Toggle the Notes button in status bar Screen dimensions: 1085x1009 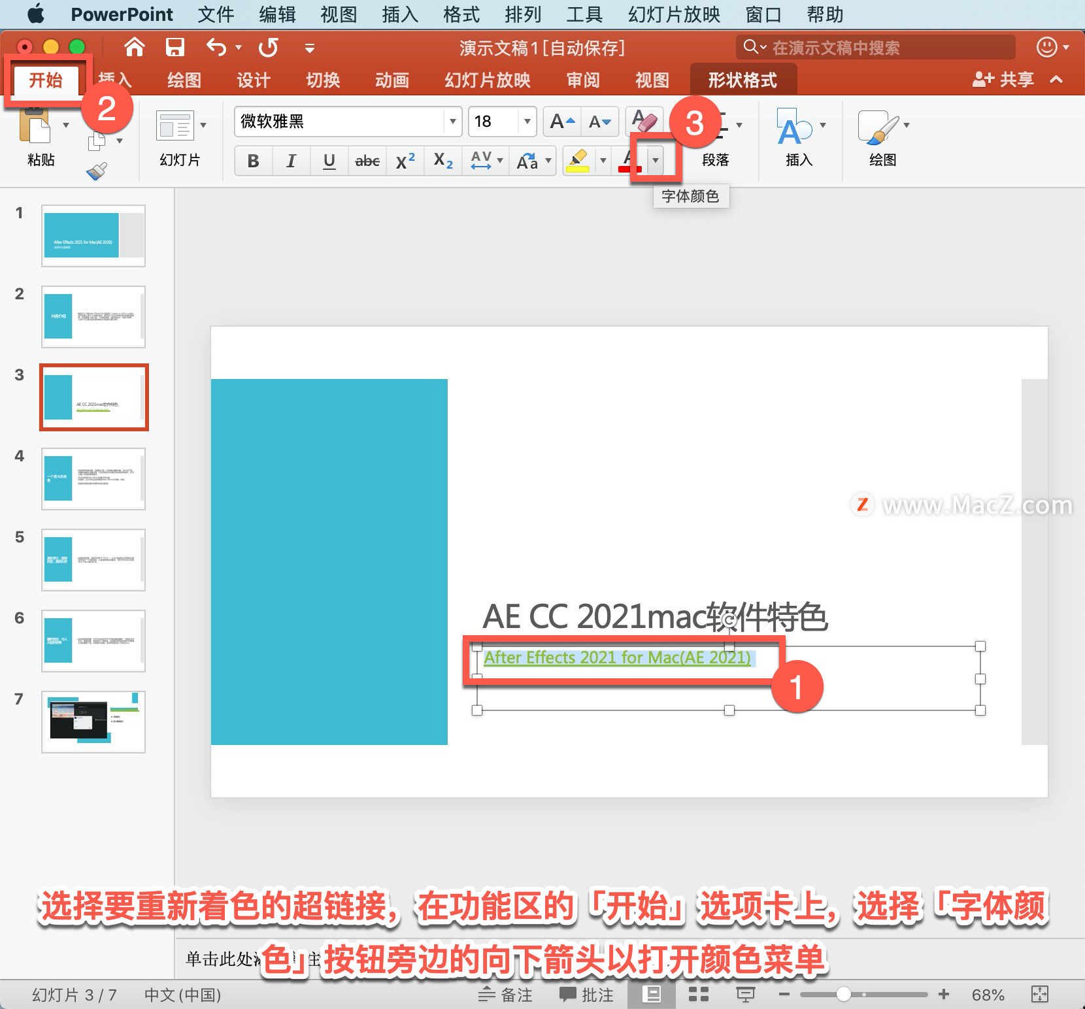[x=505, y=995]
